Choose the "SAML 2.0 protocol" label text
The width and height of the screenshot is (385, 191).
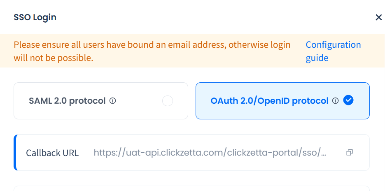pyautogui.click(x=67, y=101)
